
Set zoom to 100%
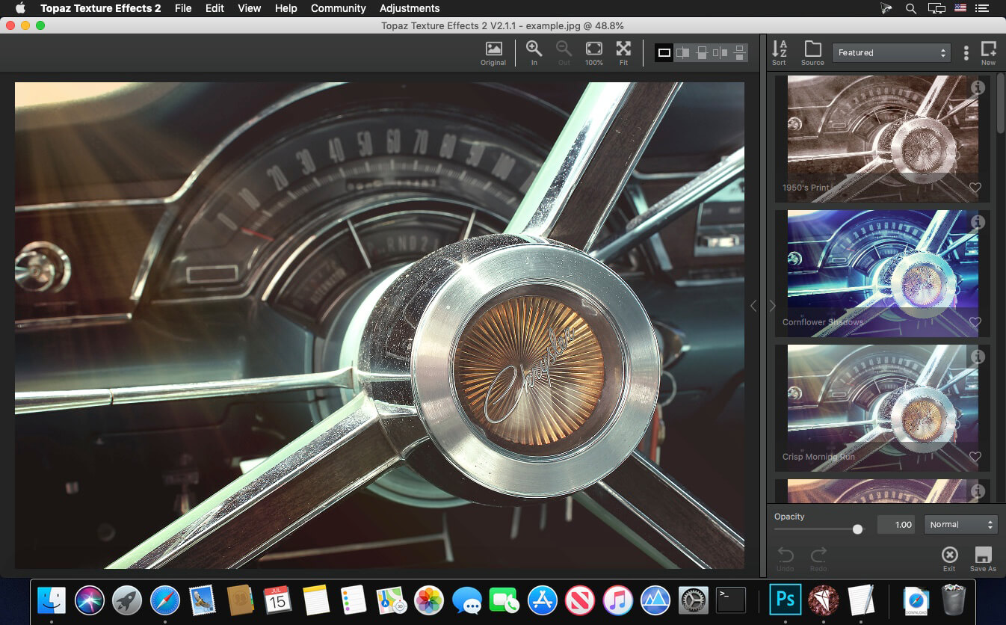(x=594, y=54)
